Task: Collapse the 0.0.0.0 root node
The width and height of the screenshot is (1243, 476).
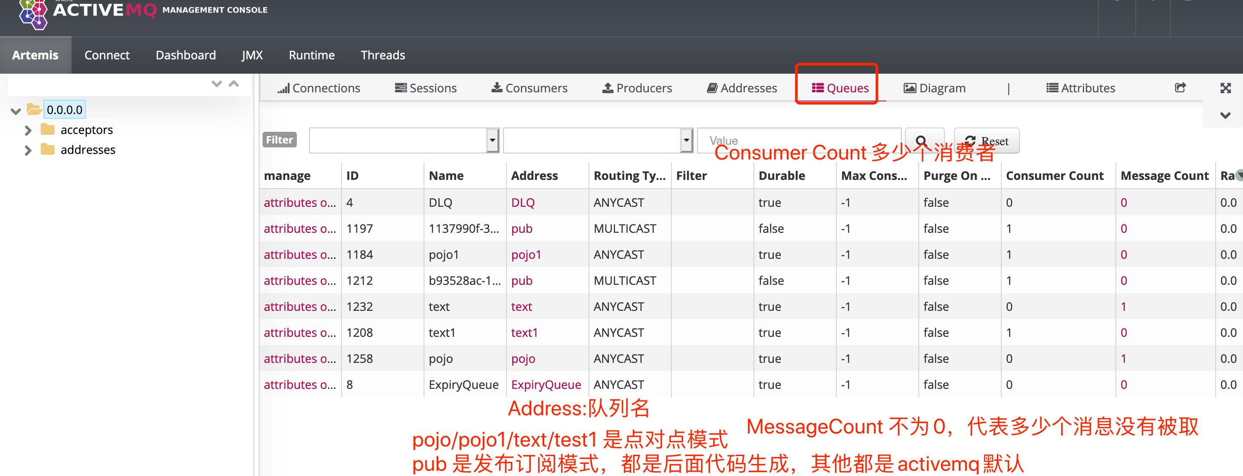Action: (x=16, y=111)
